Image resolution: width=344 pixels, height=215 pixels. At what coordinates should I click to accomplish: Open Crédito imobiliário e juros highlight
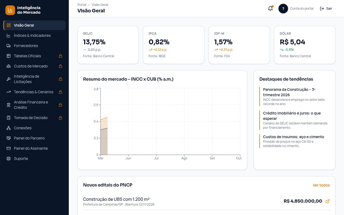[295, 120]
